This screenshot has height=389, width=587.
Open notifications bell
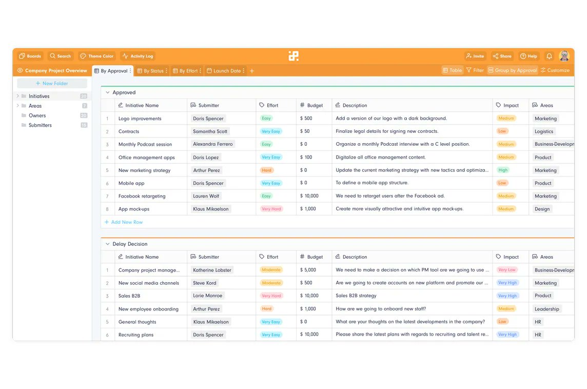[549, 56]
